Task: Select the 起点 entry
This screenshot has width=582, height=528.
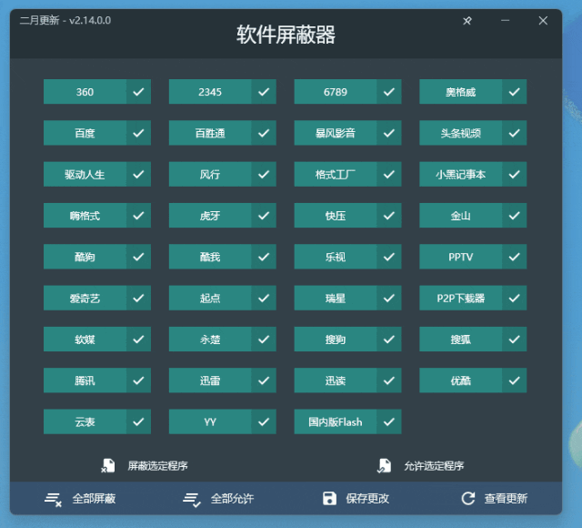Action: (210, 298)
